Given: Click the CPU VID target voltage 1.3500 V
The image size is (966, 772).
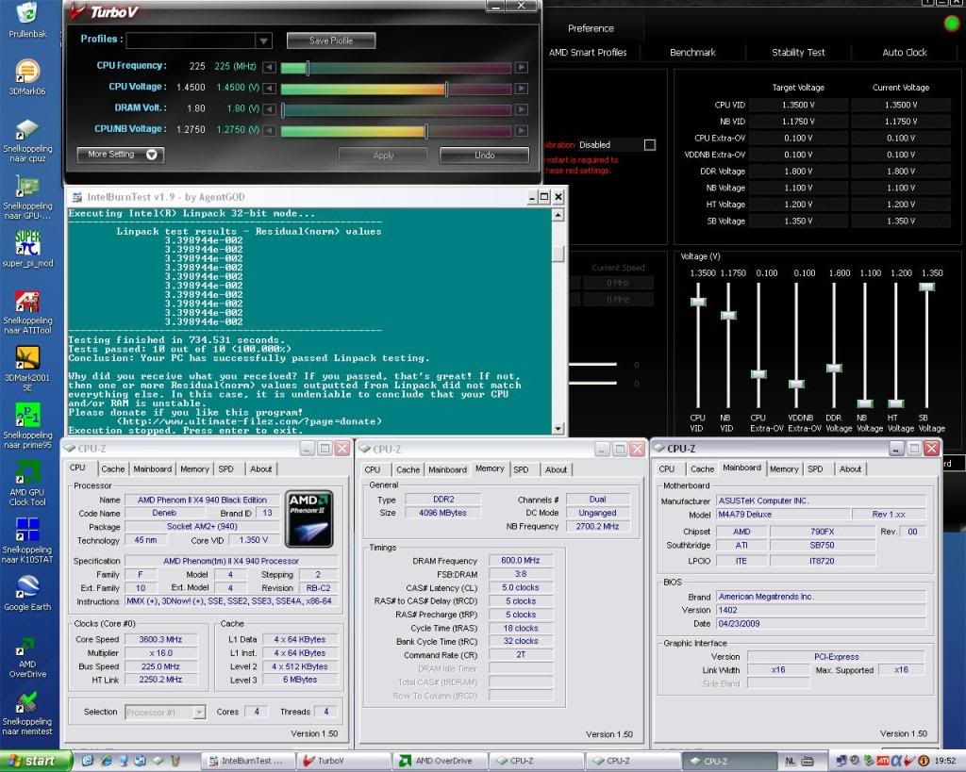Looking at the screenshot, I should tap(798, 105).
